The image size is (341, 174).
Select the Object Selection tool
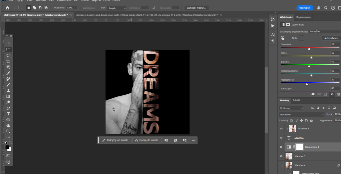[x=8, y=67]
